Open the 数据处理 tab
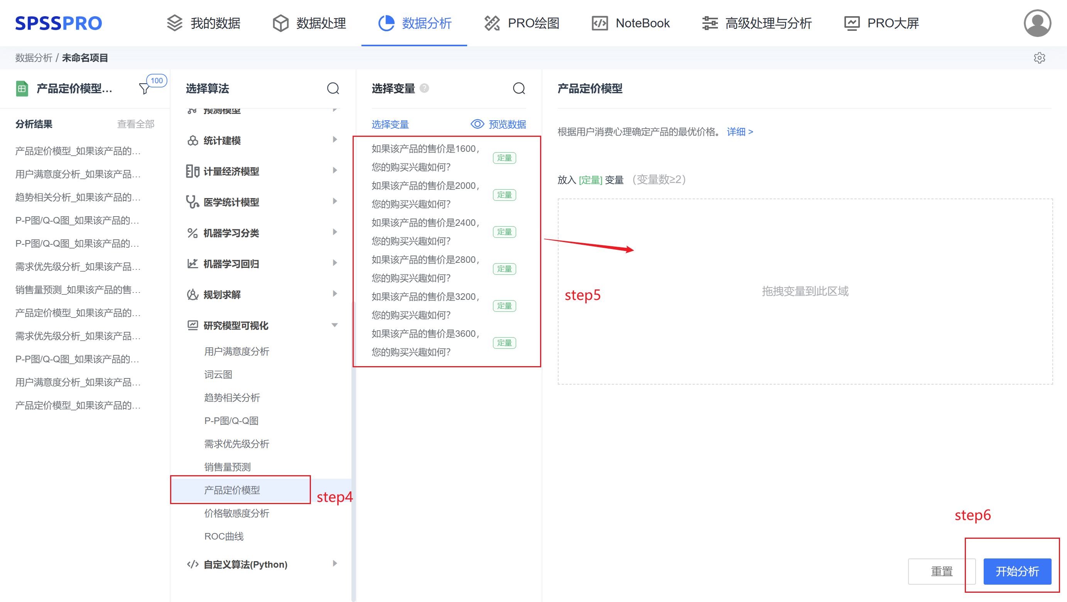Screen dimensions: 1067x602 click(309, 23)
